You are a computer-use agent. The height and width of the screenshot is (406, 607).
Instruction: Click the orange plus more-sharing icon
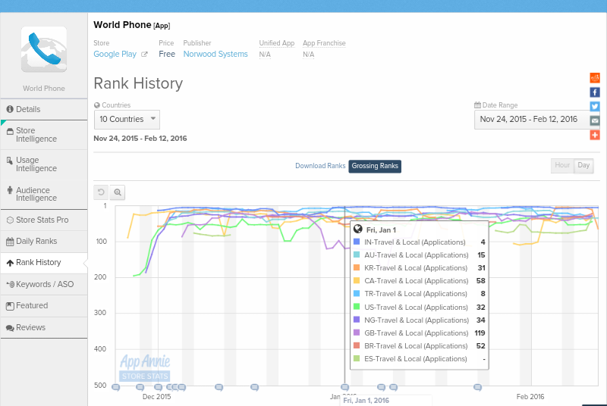click(x=595, y=135)
